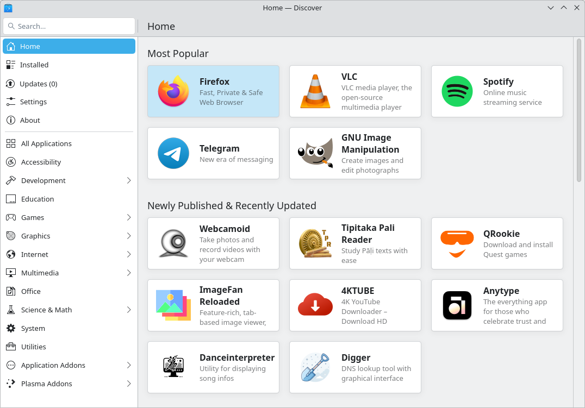Screen dimensions: 585x408
Task: Click the Installed list icon
Action: tap(11, 65)
